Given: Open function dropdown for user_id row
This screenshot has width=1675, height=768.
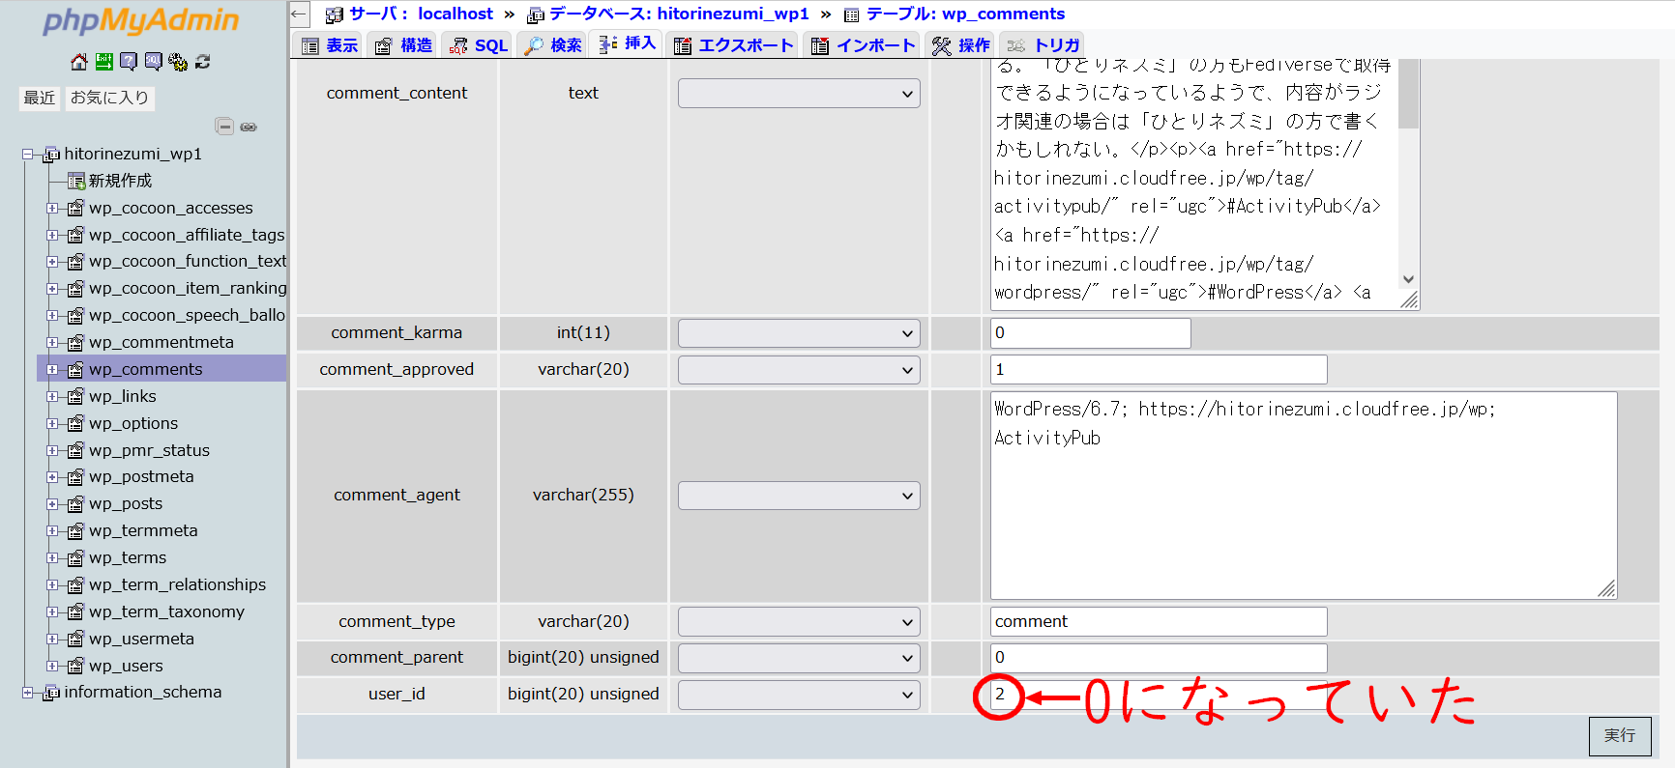Looking at the screenshot, I should [798, 695].
